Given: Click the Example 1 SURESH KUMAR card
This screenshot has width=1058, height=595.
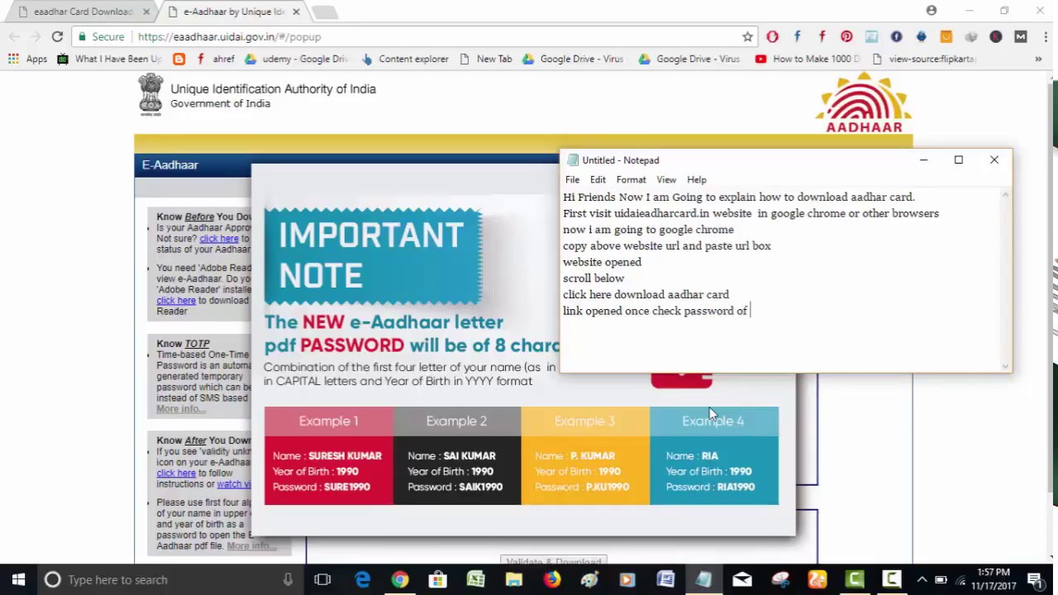Looking at the screenshot, I should [328, 455].
